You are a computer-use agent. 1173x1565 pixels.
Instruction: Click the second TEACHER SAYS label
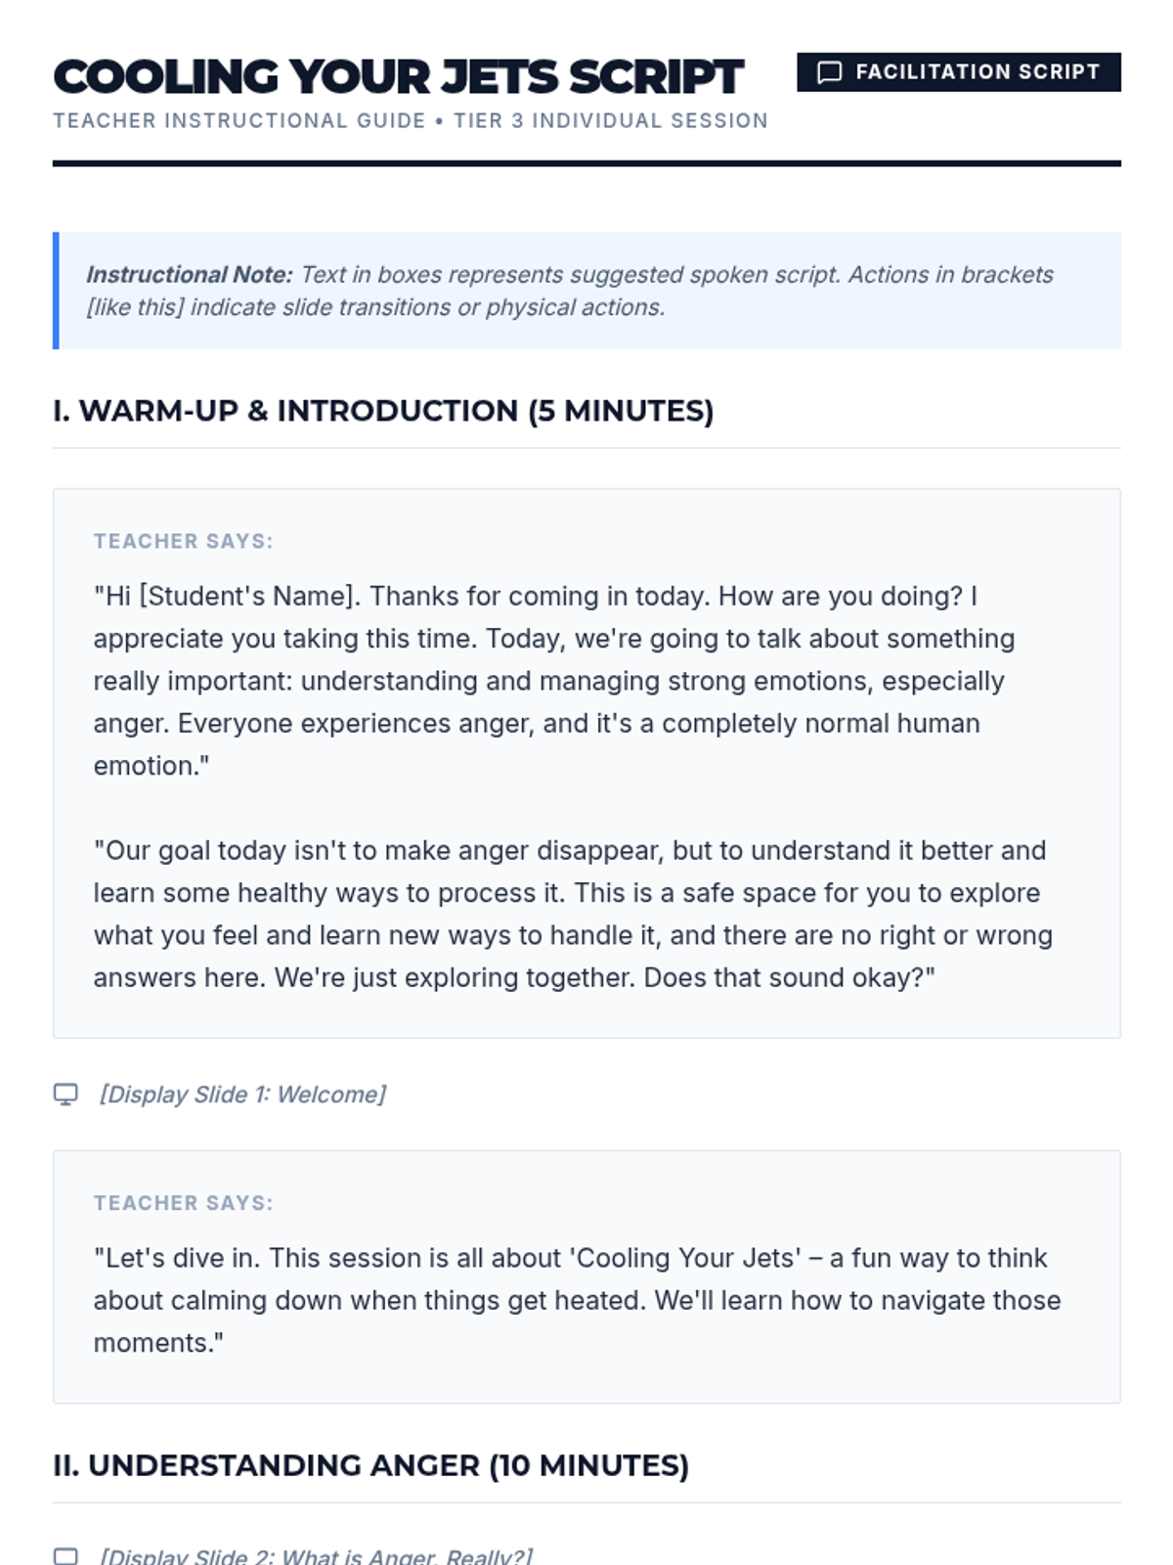pyautogui.click(x=183, y=1203)
